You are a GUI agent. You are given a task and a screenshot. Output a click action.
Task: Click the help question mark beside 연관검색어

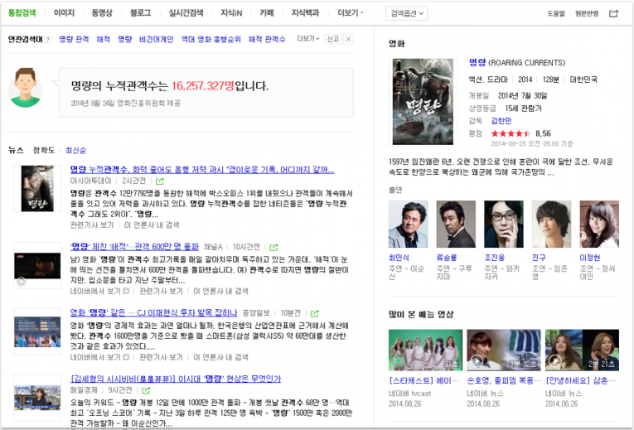point(48,40)
